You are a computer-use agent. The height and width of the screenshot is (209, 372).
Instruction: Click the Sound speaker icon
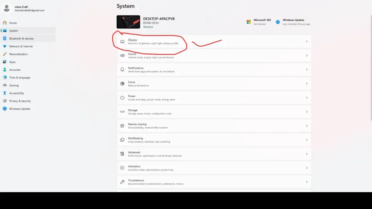pos(122,55)
